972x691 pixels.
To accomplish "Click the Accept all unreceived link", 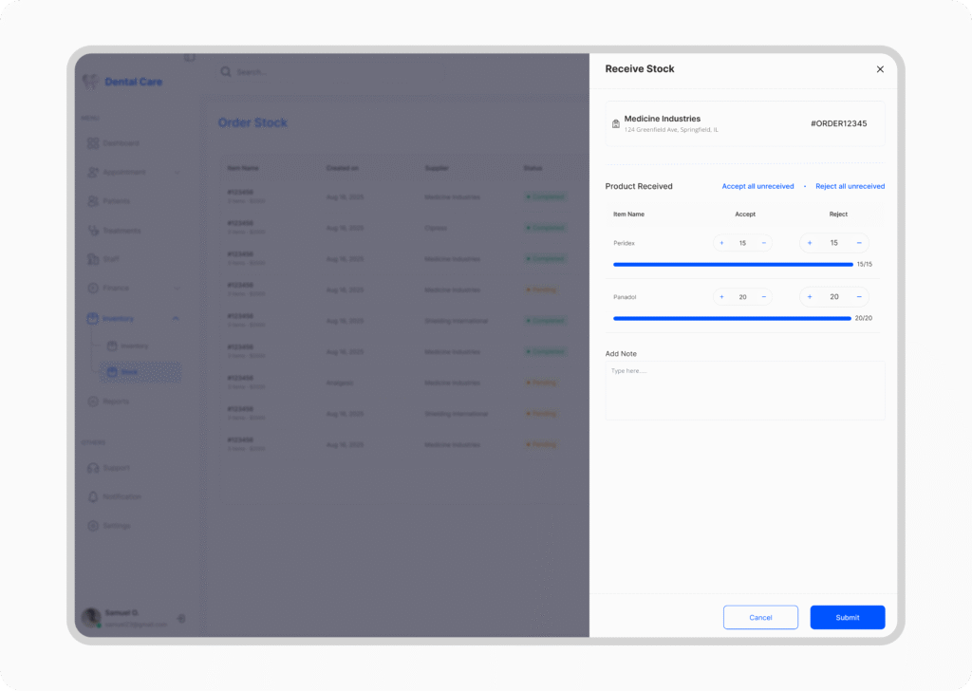I will [x=757, y=186].
